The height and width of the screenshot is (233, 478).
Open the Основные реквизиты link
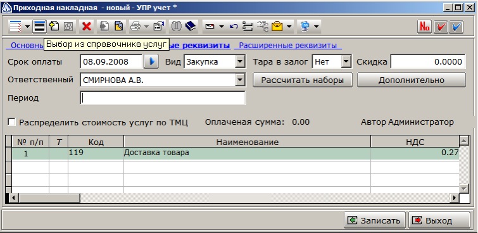tap(25, 46)
